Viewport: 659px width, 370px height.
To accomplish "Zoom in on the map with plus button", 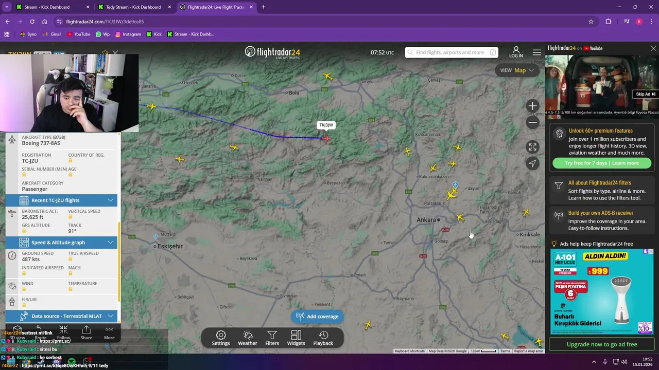I will tap(532, 106).
